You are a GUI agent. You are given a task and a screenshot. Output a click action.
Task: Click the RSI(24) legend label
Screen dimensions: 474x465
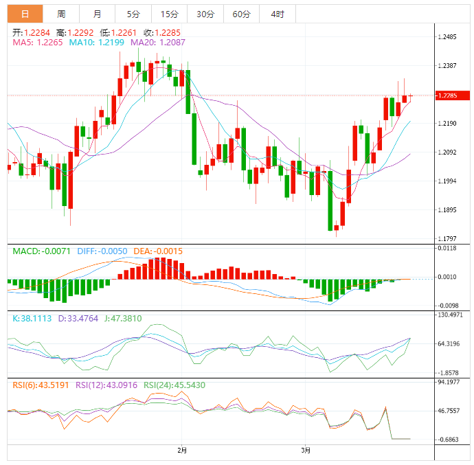(173, 385)
